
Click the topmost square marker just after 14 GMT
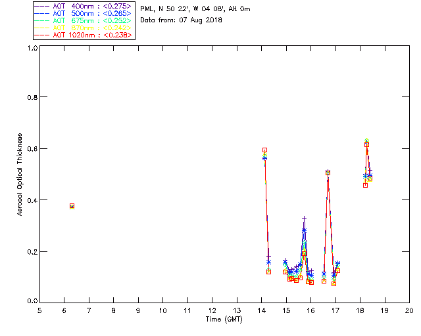[264, 150]
